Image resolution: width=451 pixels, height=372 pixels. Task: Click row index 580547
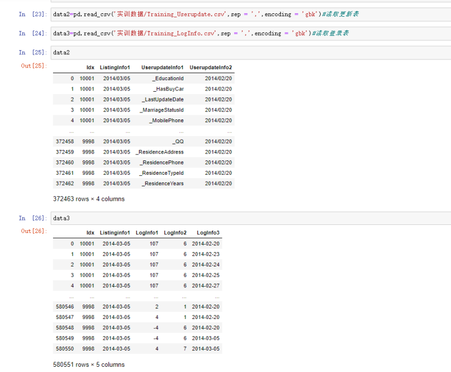(65, 317)
